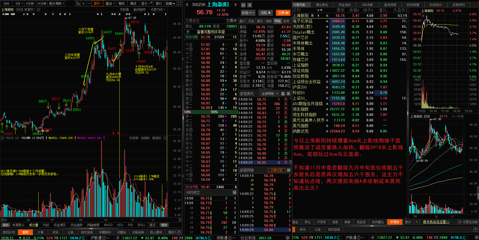Toggle 画线 drawing mode
The height and width of the screenshot is (240, 479).
point(133,4)
